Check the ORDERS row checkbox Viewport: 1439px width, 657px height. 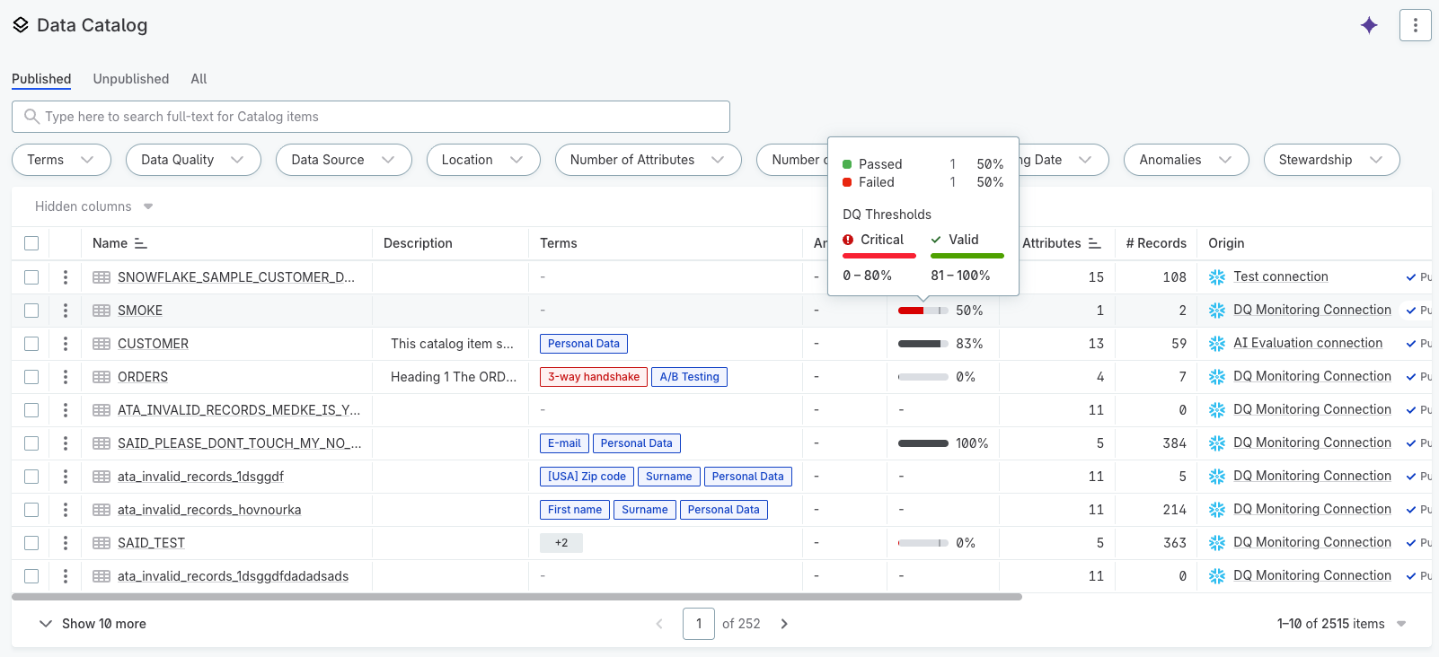tap(31, 377)
